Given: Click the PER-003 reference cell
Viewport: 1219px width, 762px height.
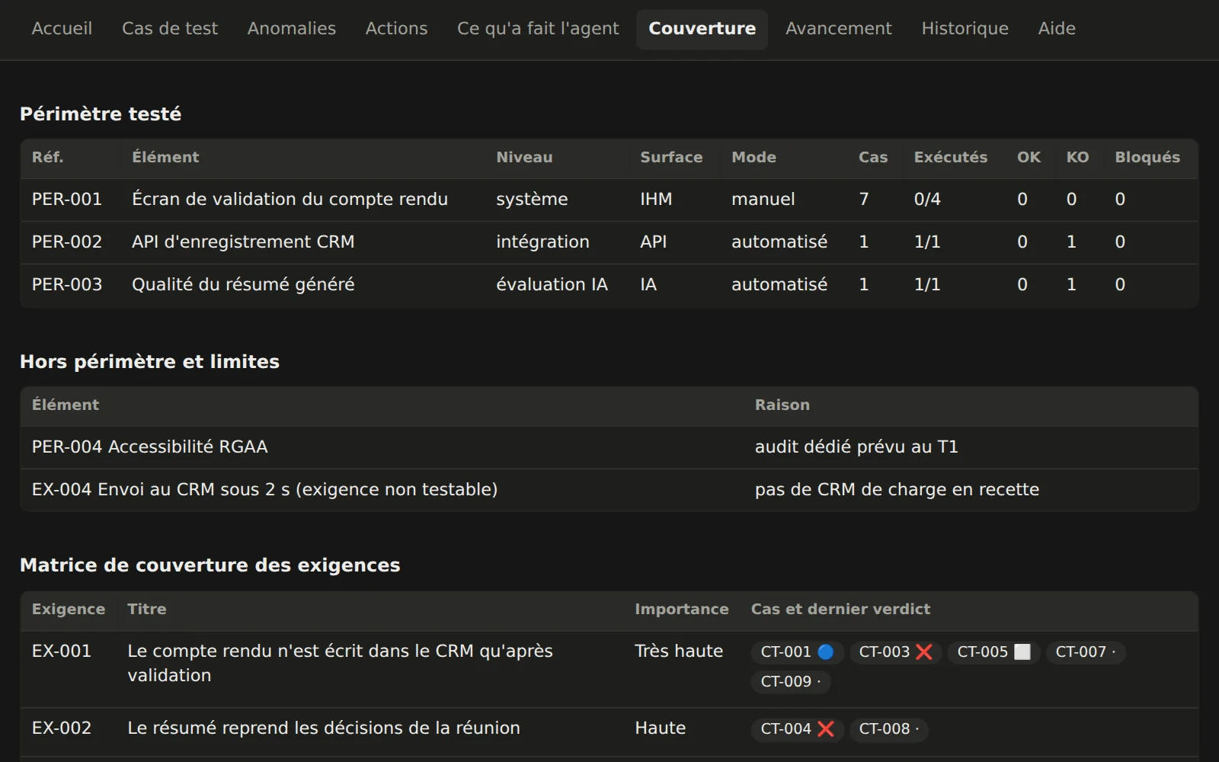Looking at the screenshot, I should 67,285.
